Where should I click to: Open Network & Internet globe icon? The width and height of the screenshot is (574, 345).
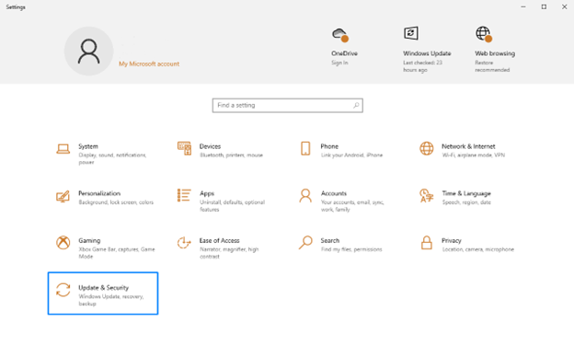[427, 148]
